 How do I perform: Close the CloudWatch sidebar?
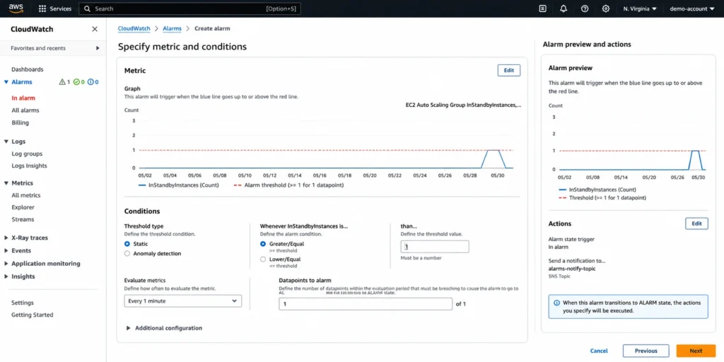[95, 29]
